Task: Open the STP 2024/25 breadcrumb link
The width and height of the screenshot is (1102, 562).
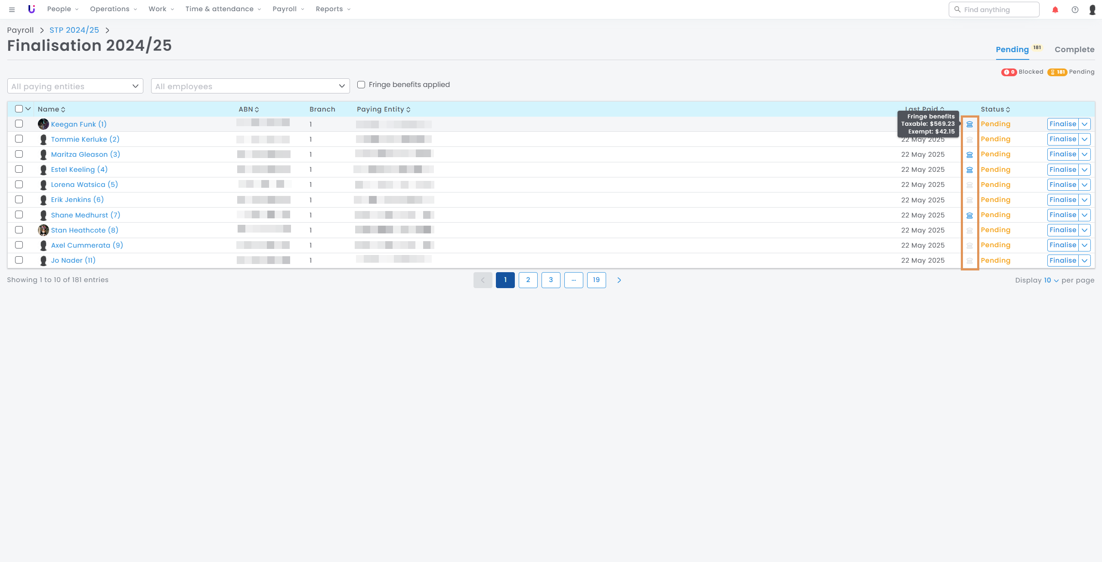Action: [x=74, y=30]
